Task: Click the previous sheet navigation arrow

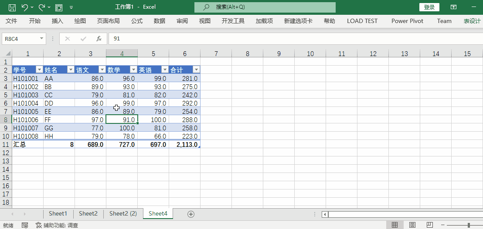Action: (13, 214)
